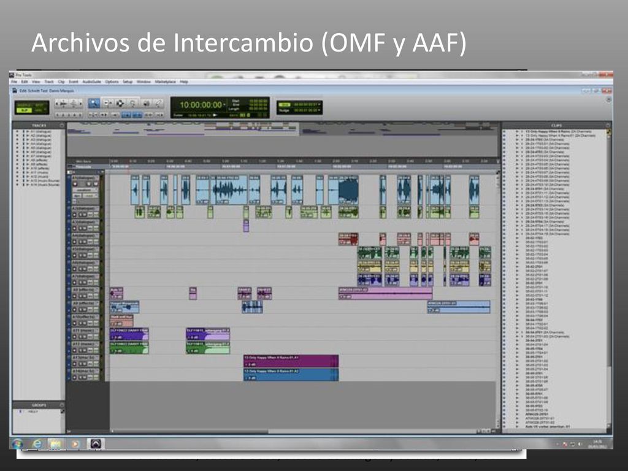Enable Spot edit mode

click(x=39, y=105)
